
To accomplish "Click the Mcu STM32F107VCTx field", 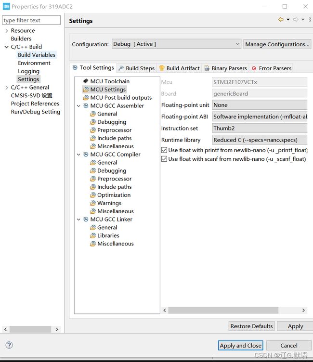I will pos(260,82).
